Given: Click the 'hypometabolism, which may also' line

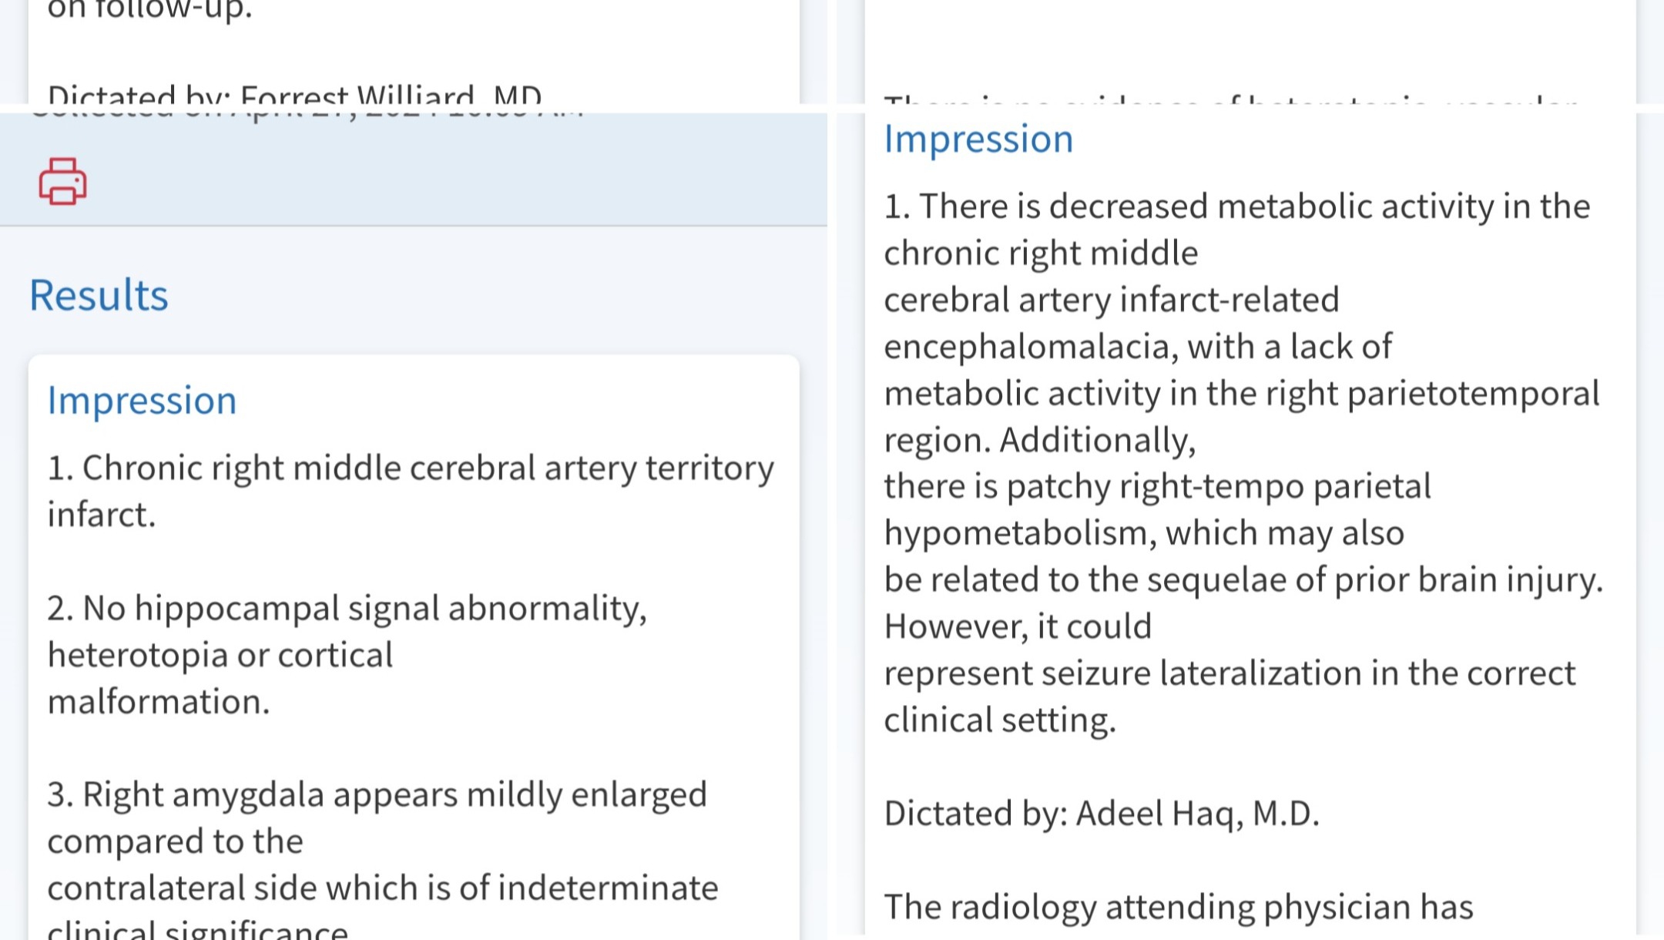Looking at the screenshot, I should 1144,533.
